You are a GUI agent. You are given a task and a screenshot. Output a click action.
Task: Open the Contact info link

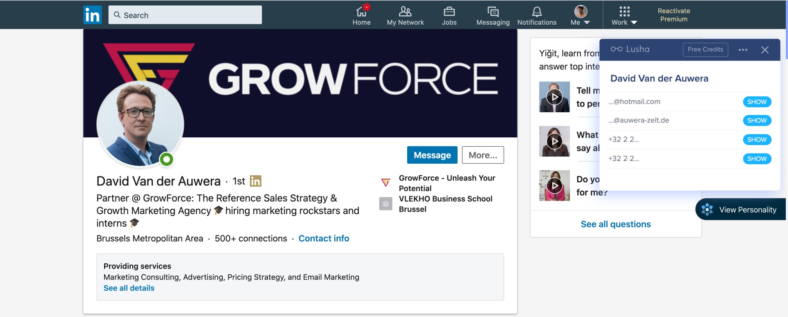pos(324,238)
